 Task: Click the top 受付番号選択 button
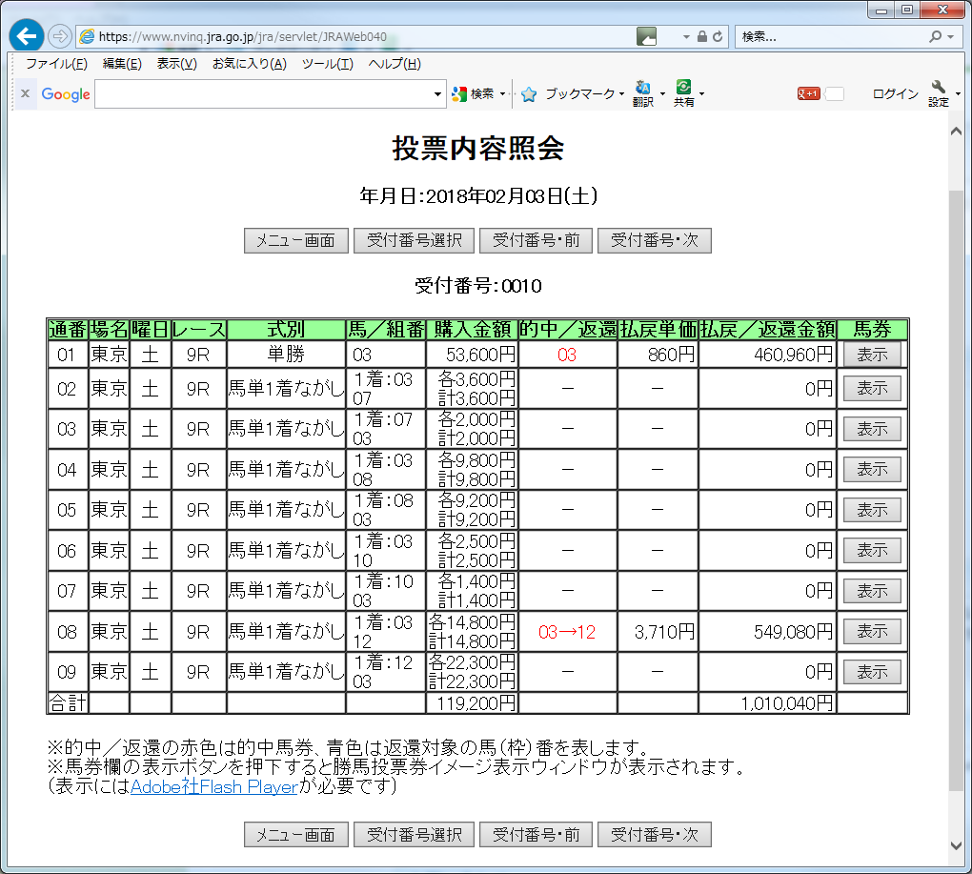tap(415, 240)
